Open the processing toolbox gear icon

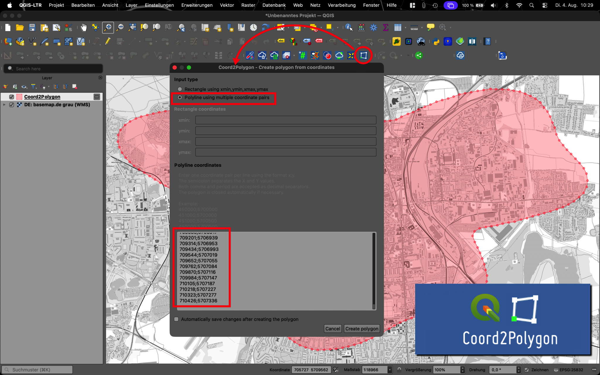(x=374, y=28)
